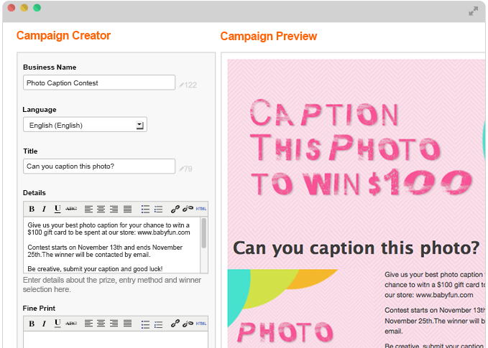
Task: Click the 122 character counter
Action: [188, 85]
